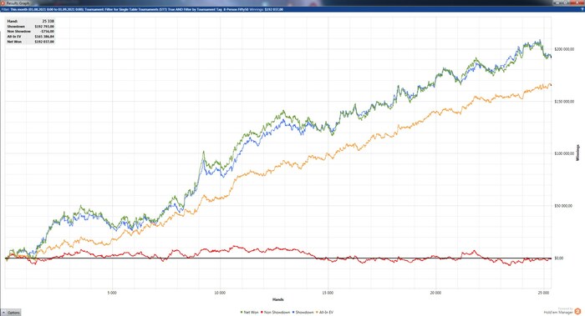
Task: Click the 25 000 hands axis label
Action: coord(543,293)
